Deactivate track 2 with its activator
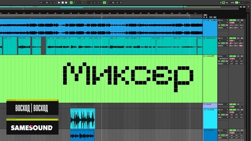 (x=233, y=38)
